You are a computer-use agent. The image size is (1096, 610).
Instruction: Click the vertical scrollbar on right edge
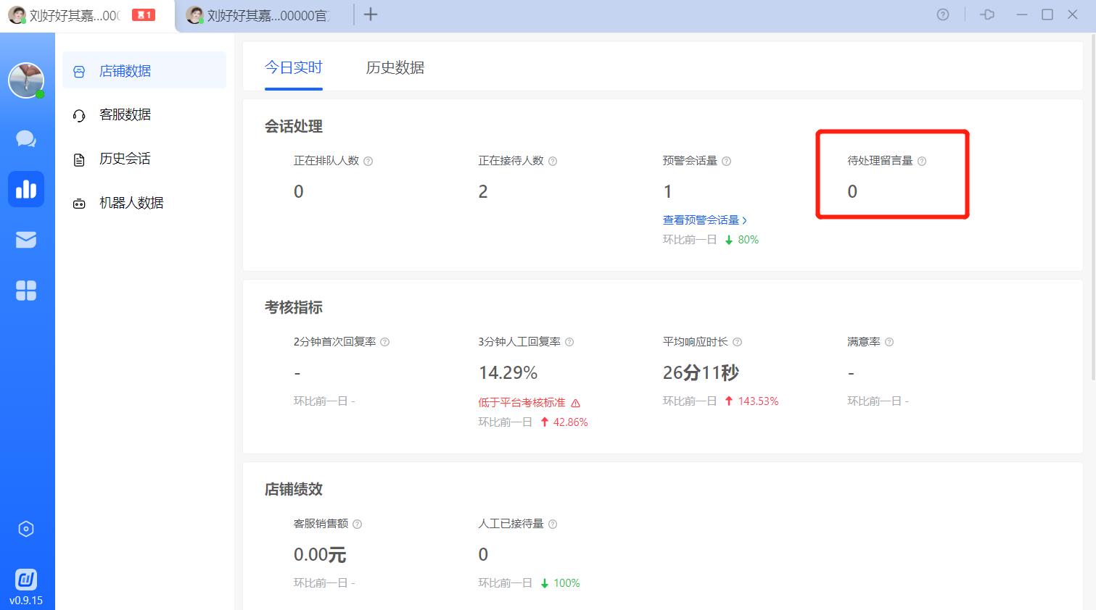pyautogui.click(x=1092, y=210)
